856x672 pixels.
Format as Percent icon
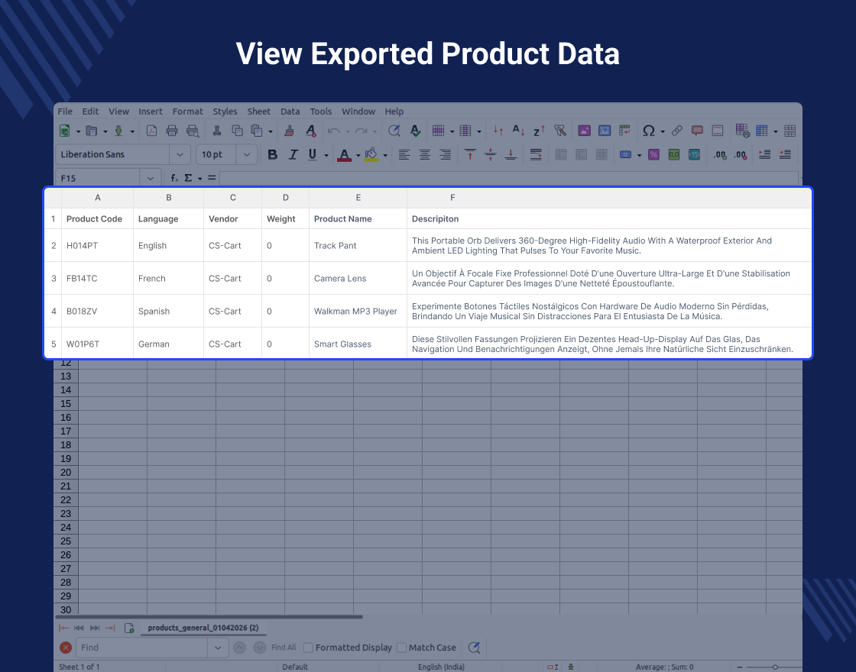click(653, 155)
